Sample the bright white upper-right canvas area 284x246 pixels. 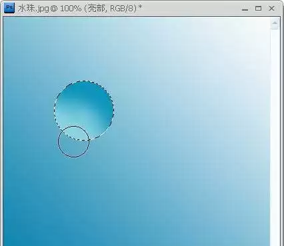point(245,40)
